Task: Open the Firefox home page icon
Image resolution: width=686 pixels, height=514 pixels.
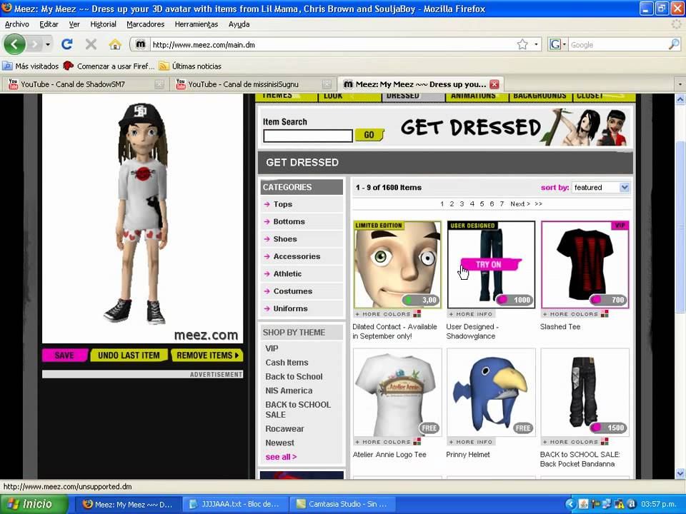Action: coord(115,44)
